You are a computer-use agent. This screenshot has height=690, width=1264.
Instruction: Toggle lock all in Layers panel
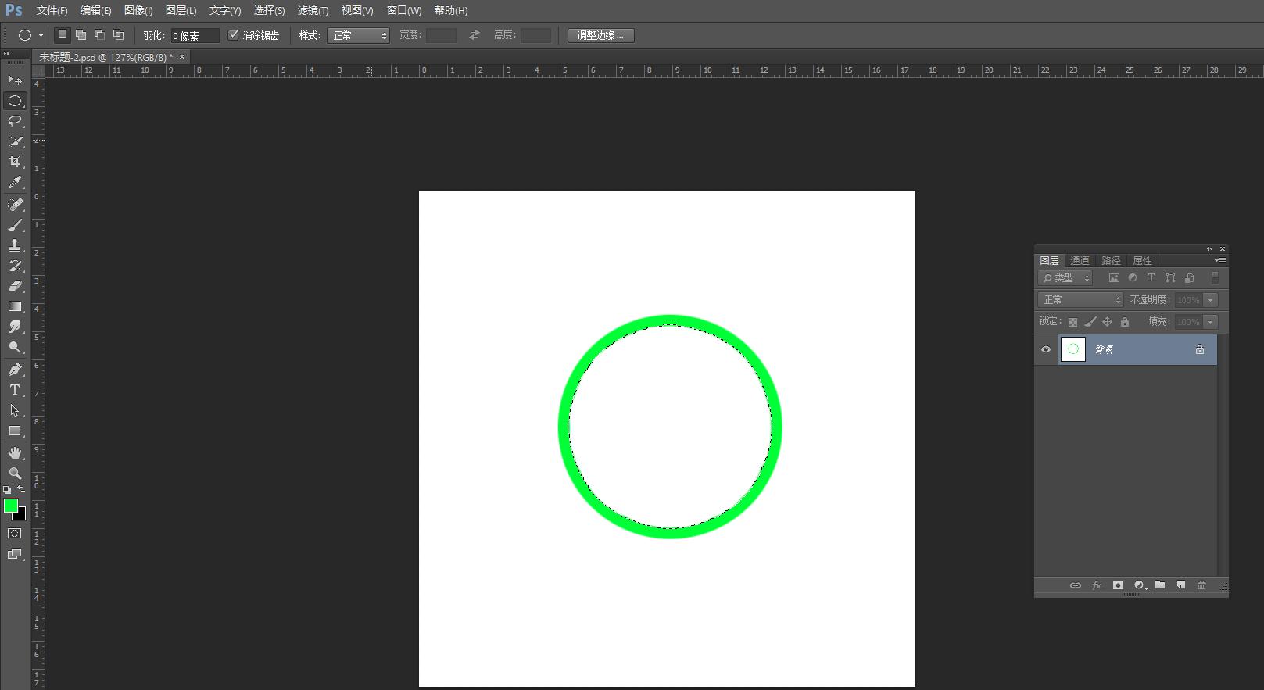(1125, 322)
